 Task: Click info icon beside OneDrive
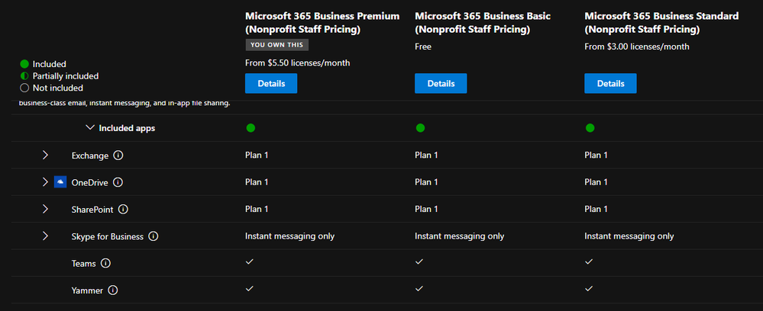(118, 182)
